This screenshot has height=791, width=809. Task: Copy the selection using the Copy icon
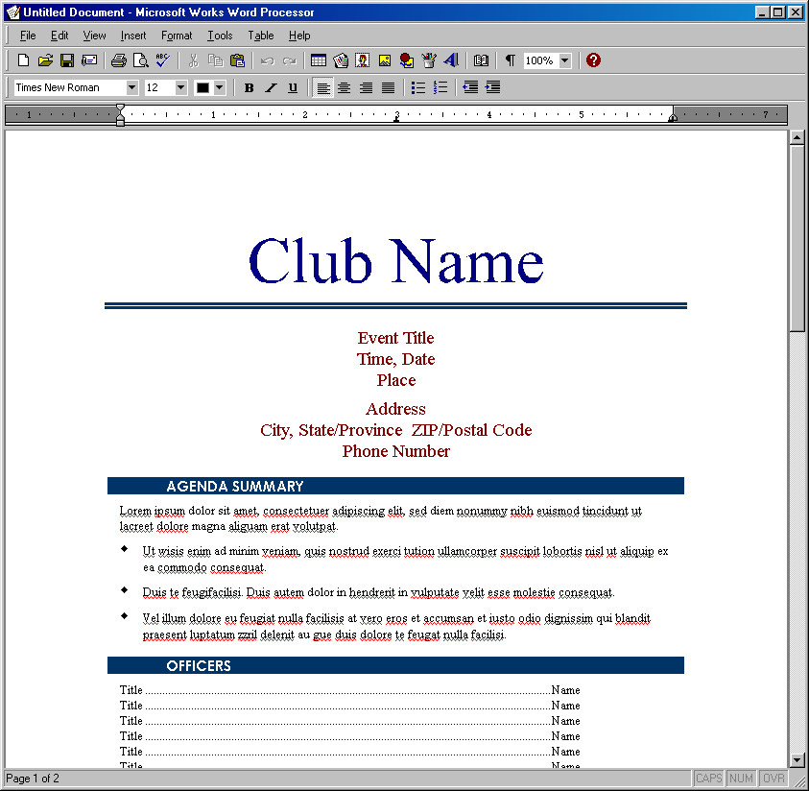(x=215, y=60)
